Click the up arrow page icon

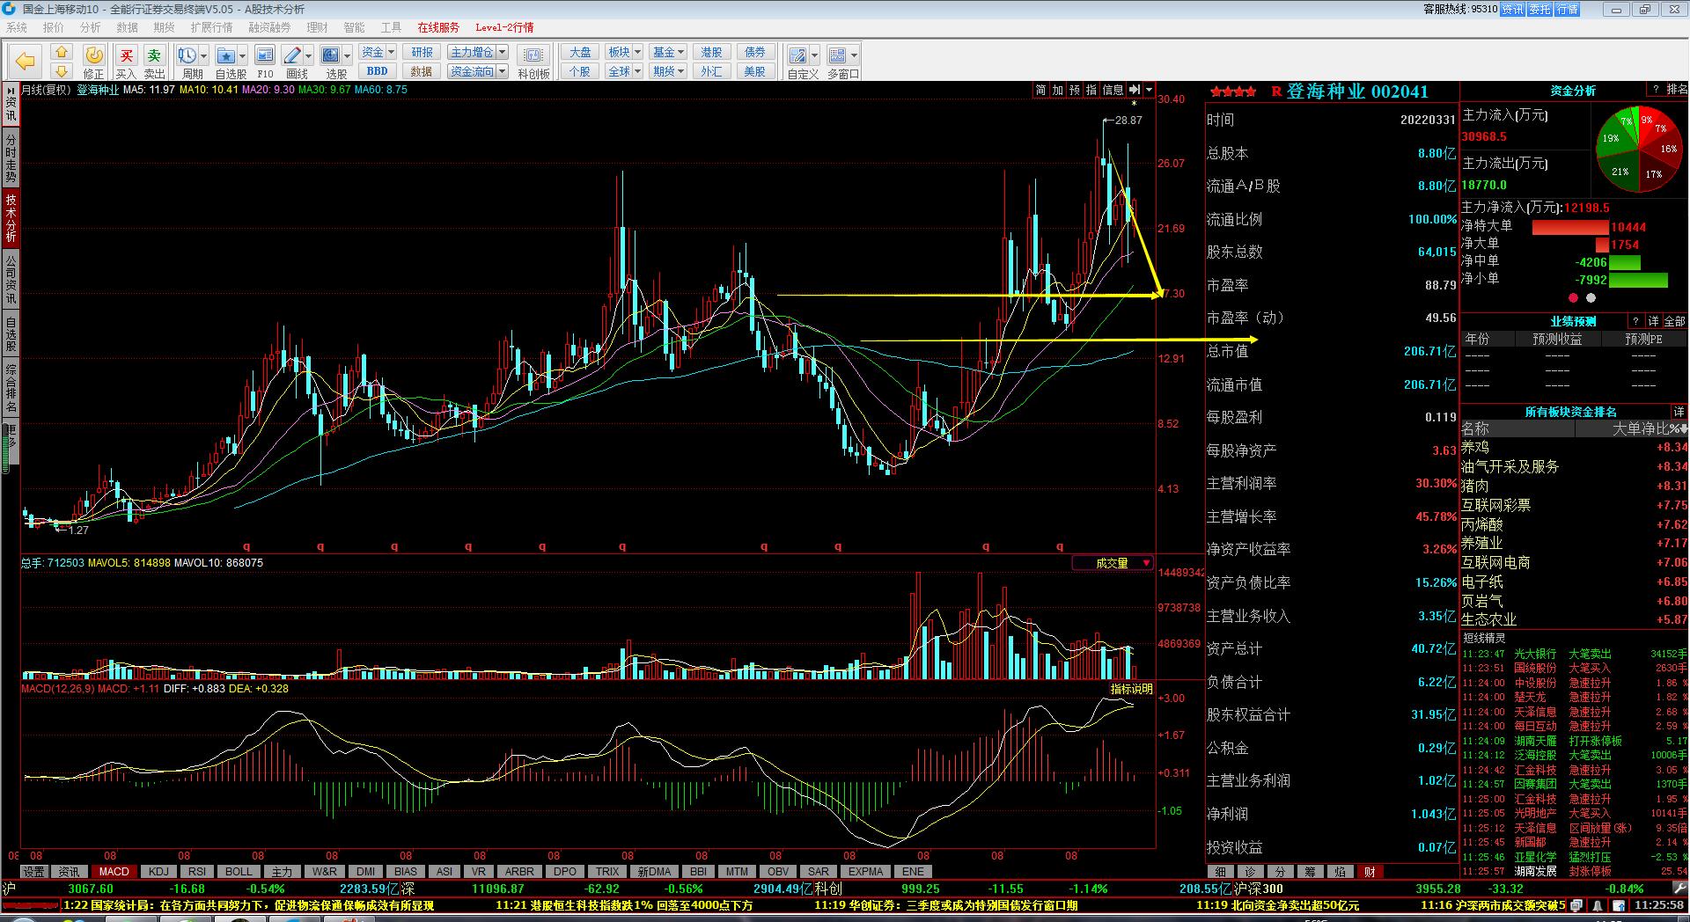pos(61,52)
